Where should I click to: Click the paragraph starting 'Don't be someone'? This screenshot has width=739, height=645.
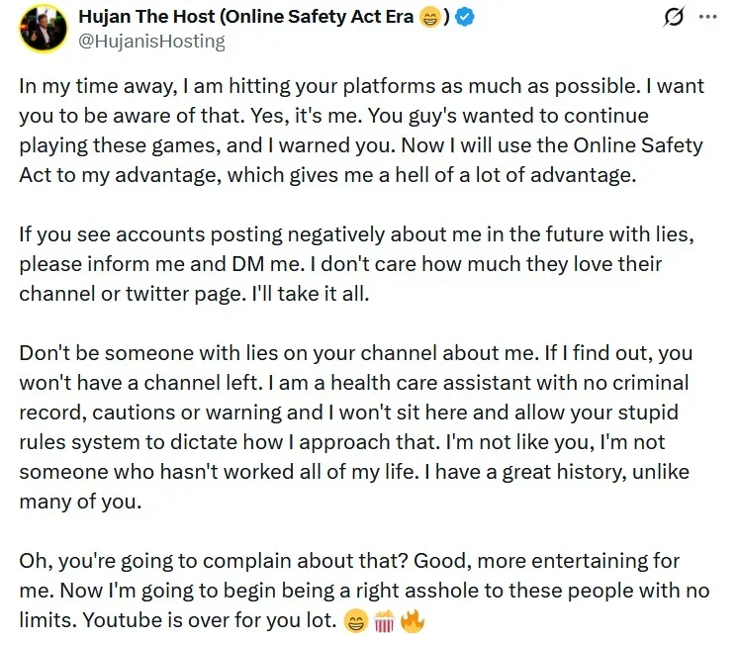click(356, 426)
